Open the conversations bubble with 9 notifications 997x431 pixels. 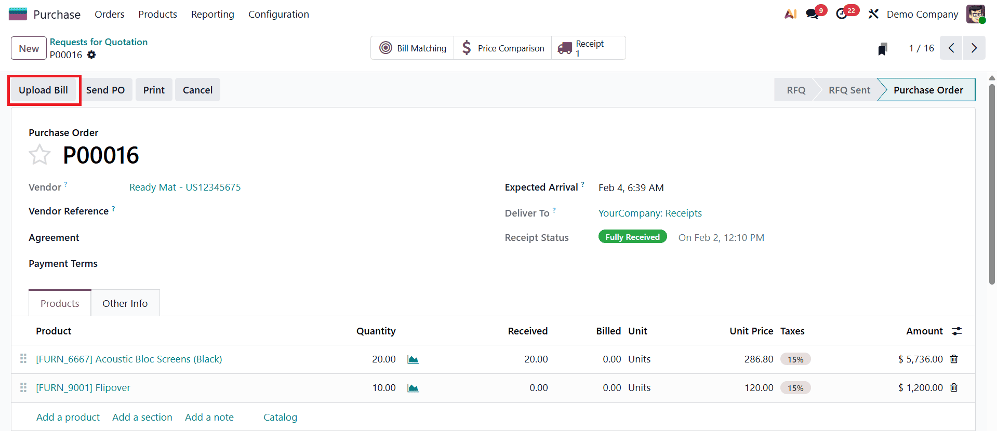pyautogui.click(x=811, y=14)
